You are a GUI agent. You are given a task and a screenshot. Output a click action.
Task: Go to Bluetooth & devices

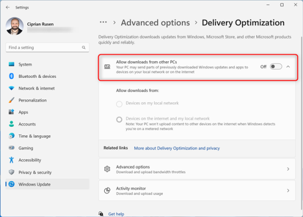(x=47, y=76)
